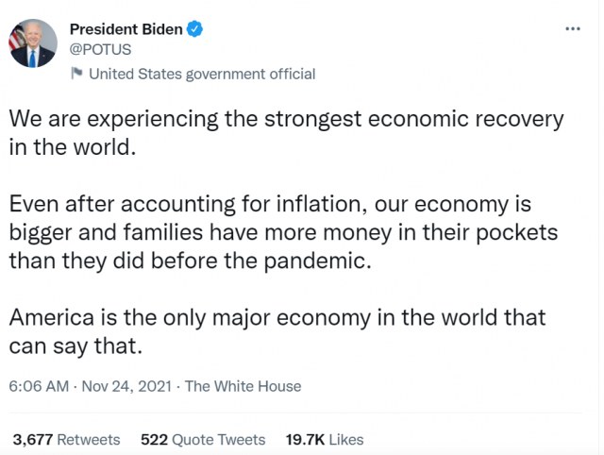Click the flag icon beside government official label

click(x=76, y=75)
